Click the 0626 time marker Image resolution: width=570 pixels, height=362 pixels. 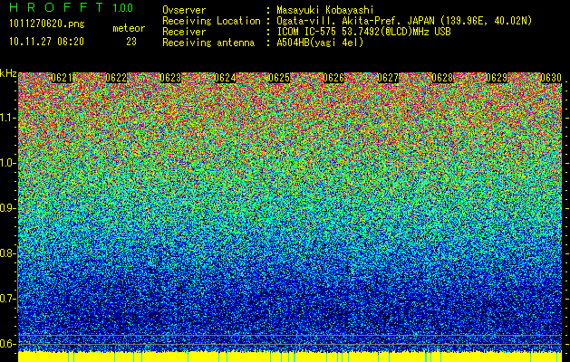333,78
